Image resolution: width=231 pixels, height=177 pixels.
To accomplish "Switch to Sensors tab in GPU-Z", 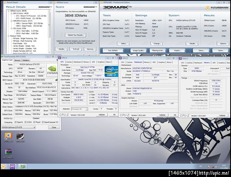I will click(17, 60).
